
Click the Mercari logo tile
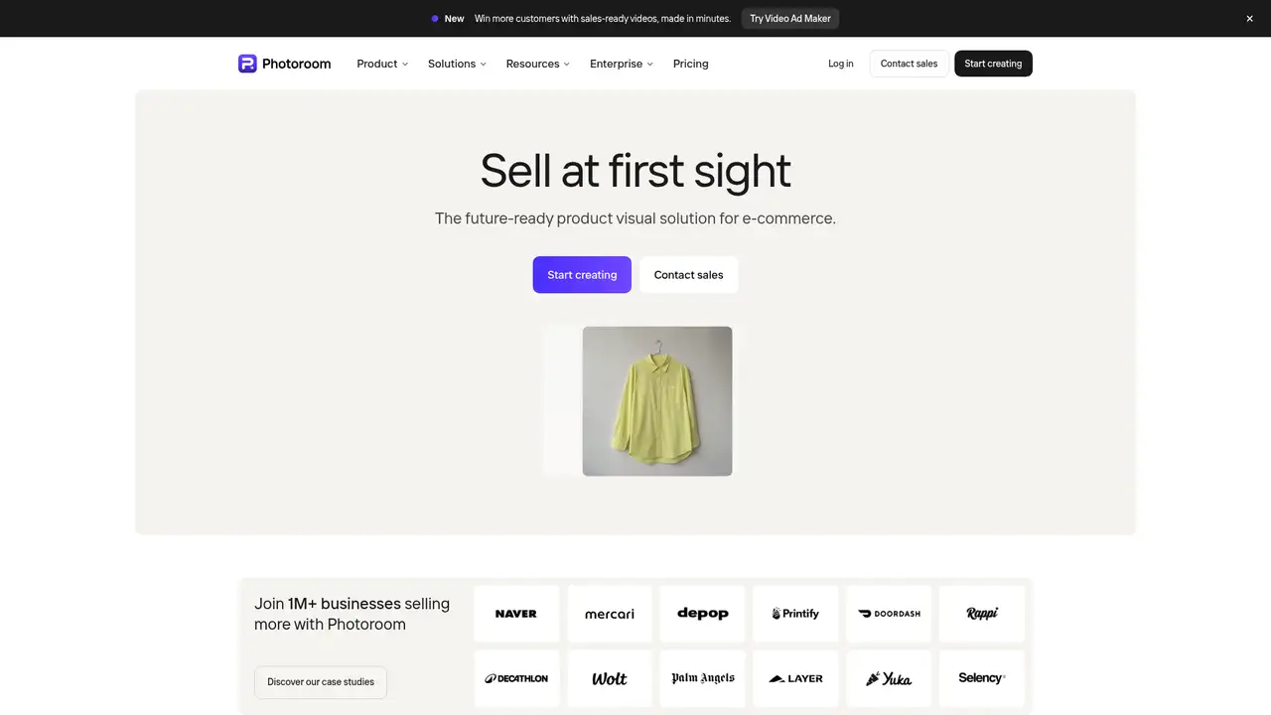click(610, 614)
